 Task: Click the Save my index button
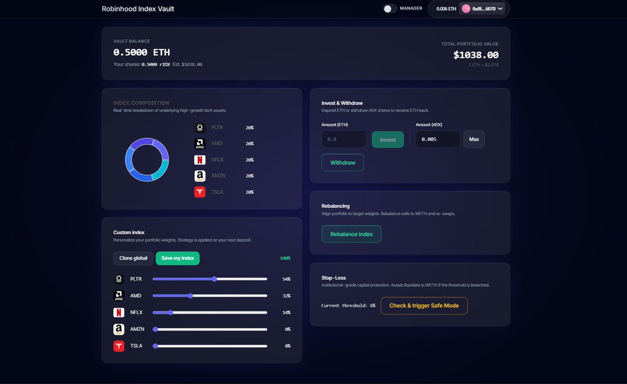(178, 258)
